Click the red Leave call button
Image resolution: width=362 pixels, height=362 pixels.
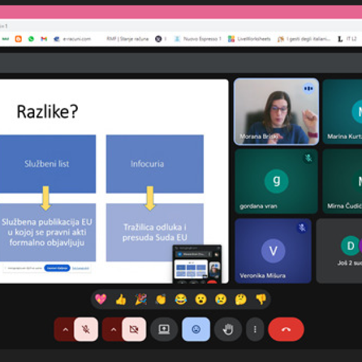pyautogui.click(x=285, y=329)
